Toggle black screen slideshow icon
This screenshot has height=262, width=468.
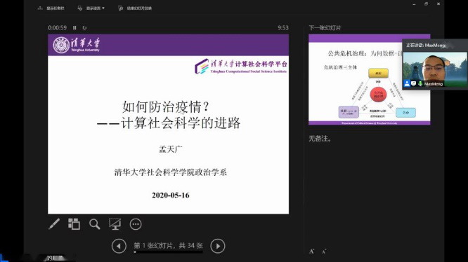pyautogui.click(x=115, y=224)
